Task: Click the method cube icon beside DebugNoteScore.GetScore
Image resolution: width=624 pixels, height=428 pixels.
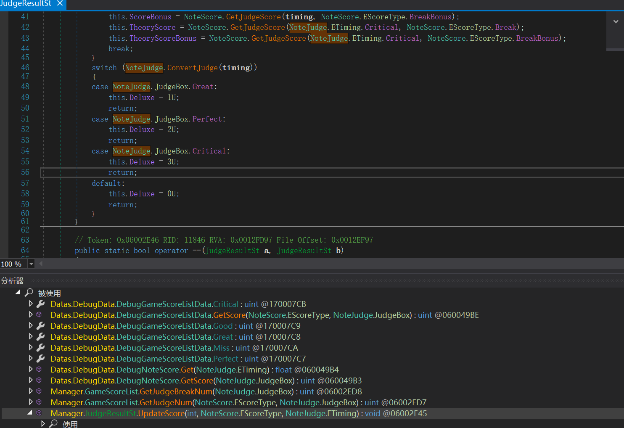Action: [x=39, y=380]
